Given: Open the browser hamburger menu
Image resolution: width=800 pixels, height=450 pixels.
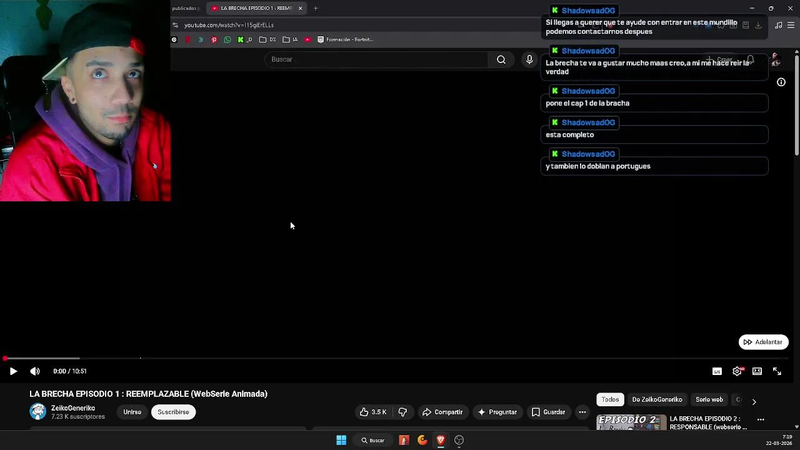Looking at the screenshot, I should (x=791, y=25).
